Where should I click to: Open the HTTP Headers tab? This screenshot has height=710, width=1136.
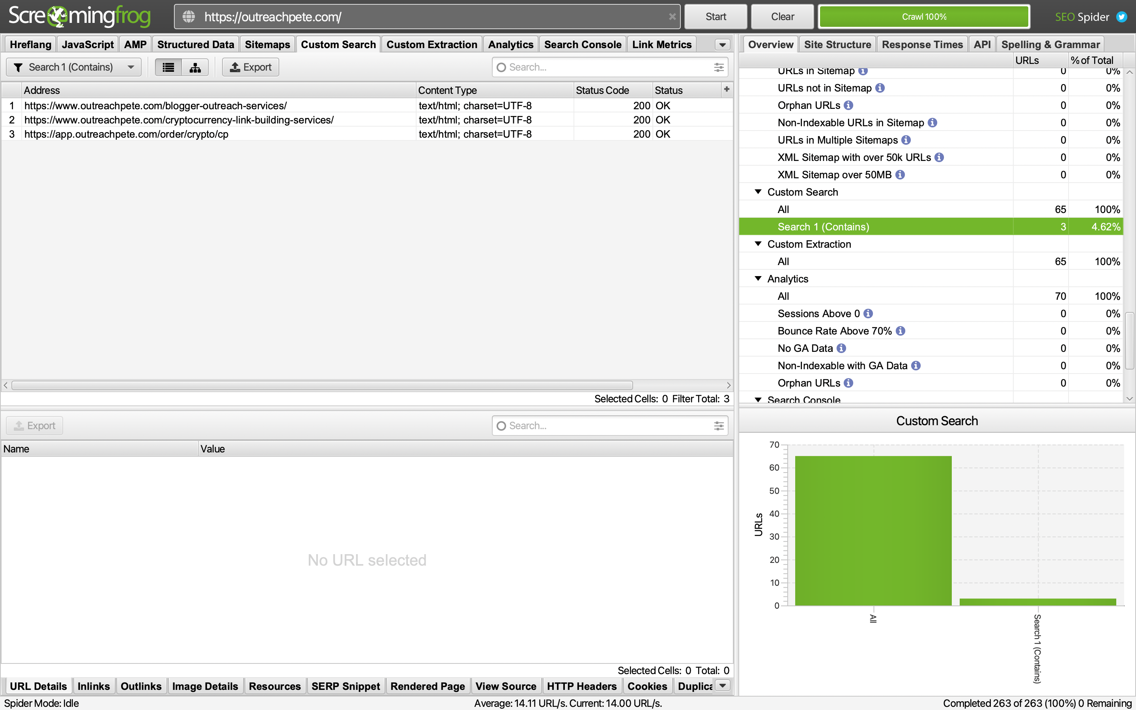[582, 686]
